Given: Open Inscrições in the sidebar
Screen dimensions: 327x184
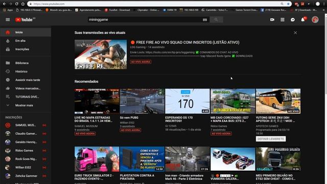Looking at the screenshot, I should point(26,49).
